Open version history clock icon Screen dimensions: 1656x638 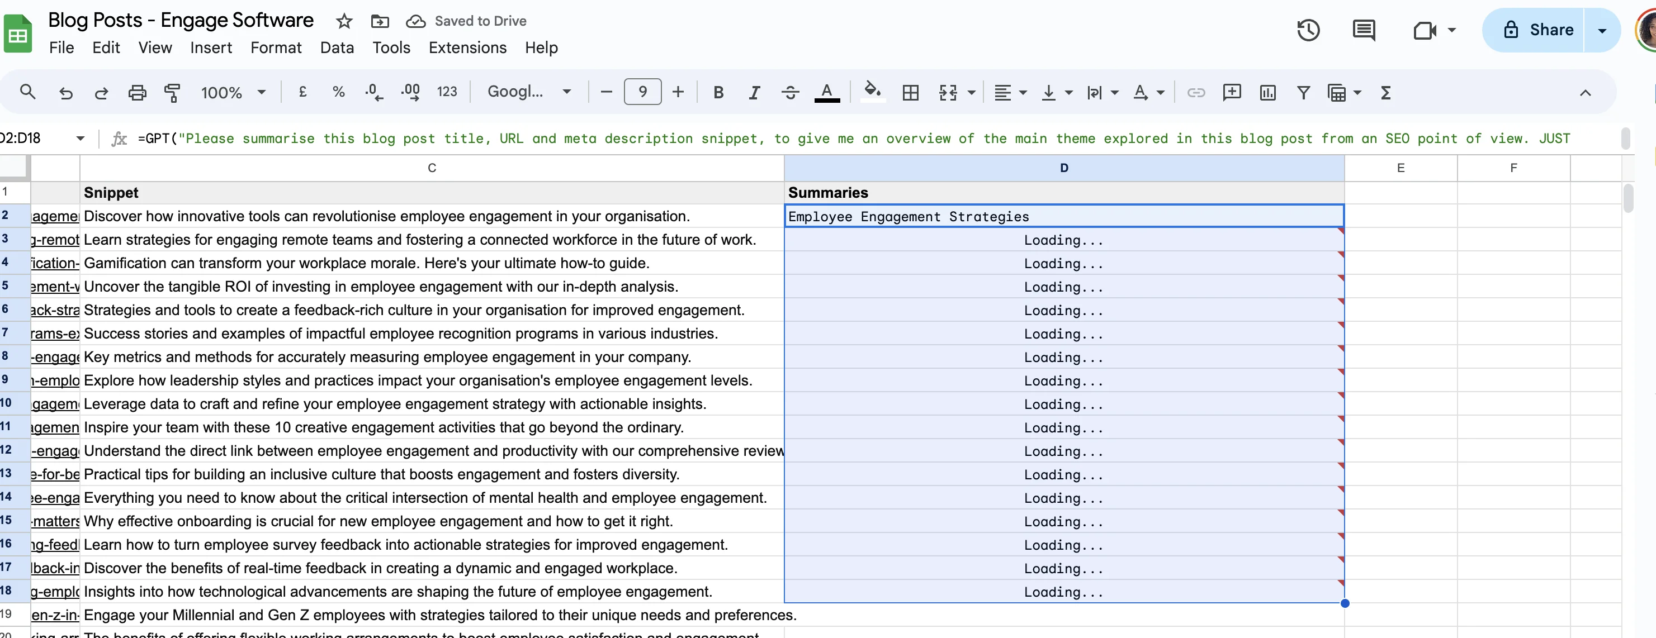click(1308, 30)
